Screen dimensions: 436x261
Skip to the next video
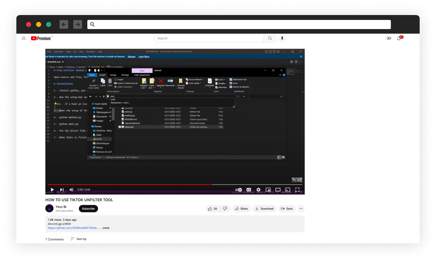pos(62,189)
